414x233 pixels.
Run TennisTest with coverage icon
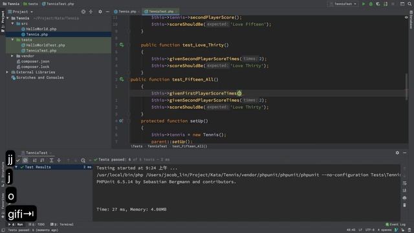[x=378, y=4]
